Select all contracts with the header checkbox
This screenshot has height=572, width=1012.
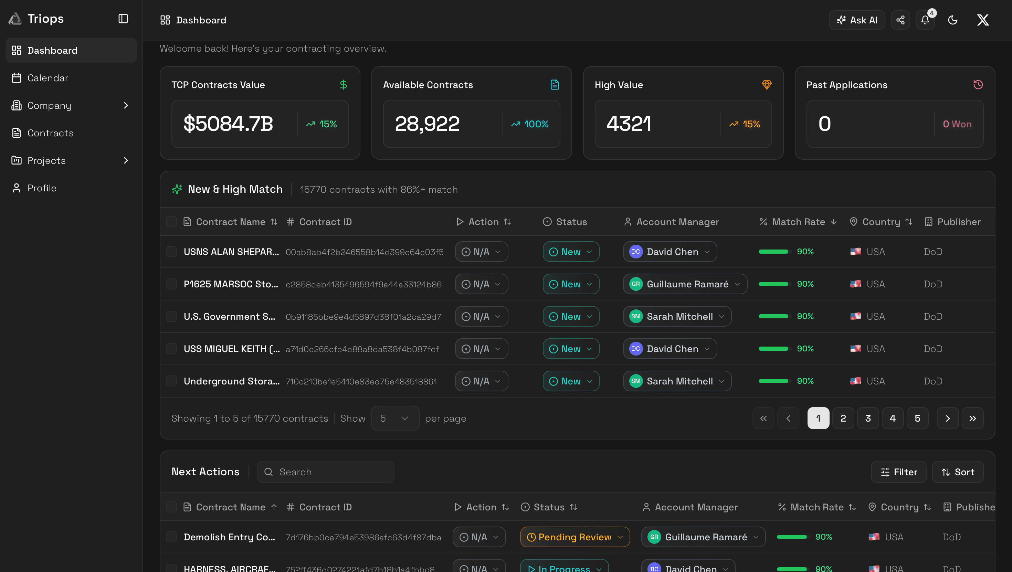(x=172, y=222)
